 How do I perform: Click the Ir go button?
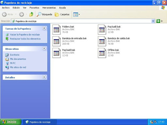[x=159, y=21]
